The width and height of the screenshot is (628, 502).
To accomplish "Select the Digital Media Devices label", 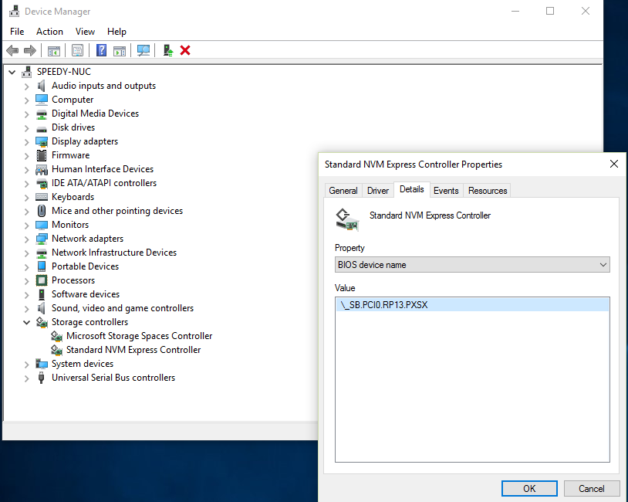I will tap(96, 114).
